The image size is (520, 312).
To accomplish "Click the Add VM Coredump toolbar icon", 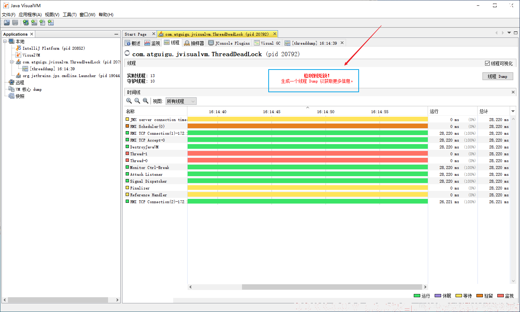I will [x=42, y=22].
